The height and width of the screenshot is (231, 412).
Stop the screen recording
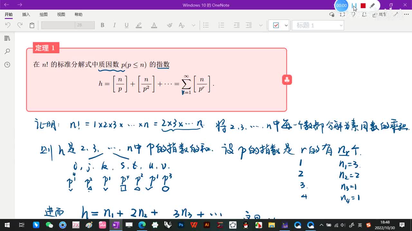pyautogui.click(x=363, y=5)
